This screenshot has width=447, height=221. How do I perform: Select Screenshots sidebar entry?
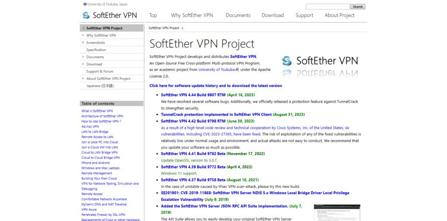click(x=96, y=43)
